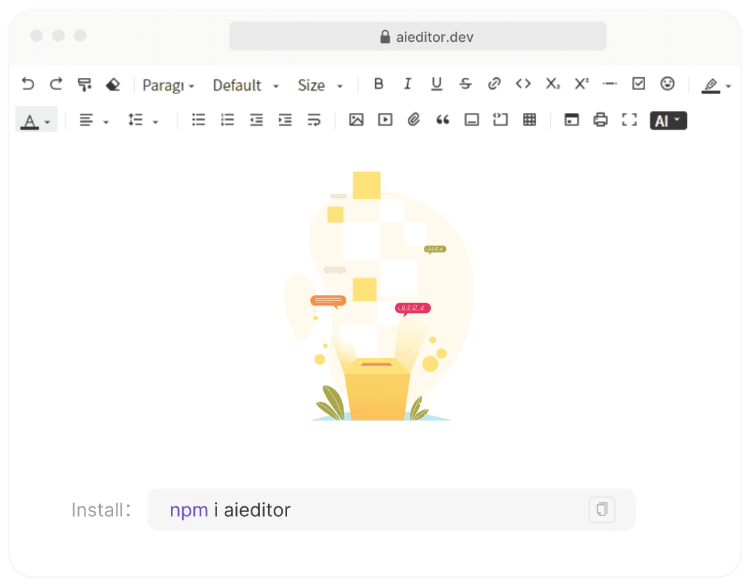752x588 pixels.
Task: Open the Paragraph style dropdown
Action: point(168,85)
